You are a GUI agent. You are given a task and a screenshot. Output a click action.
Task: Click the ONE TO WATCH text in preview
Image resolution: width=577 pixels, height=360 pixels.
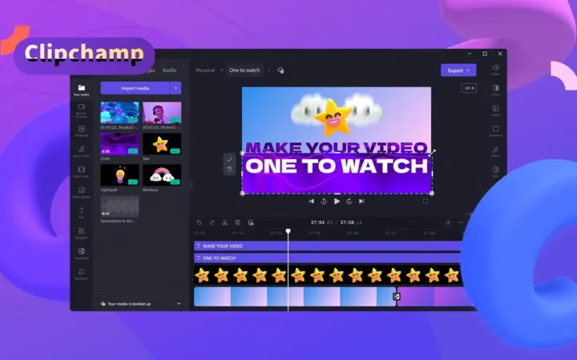pos(337,166)
